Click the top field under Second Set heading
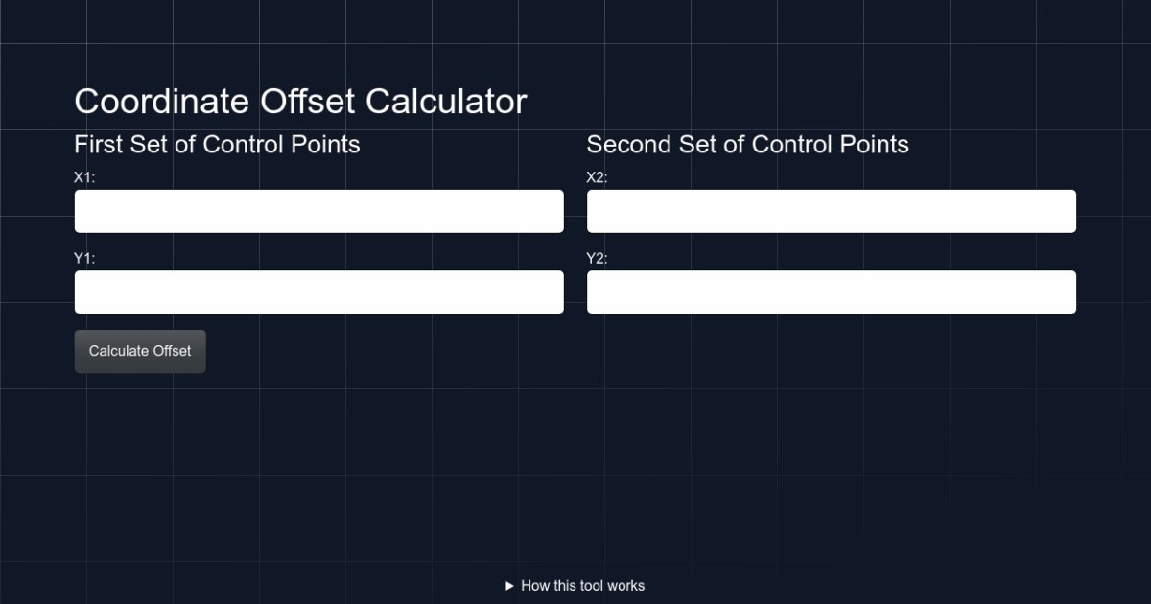 [x=831, y=211]
